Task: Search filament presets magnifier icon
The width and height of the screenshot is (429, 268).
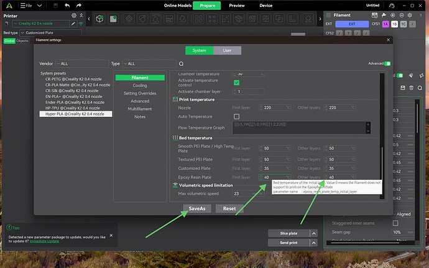Action: (181, 64)
